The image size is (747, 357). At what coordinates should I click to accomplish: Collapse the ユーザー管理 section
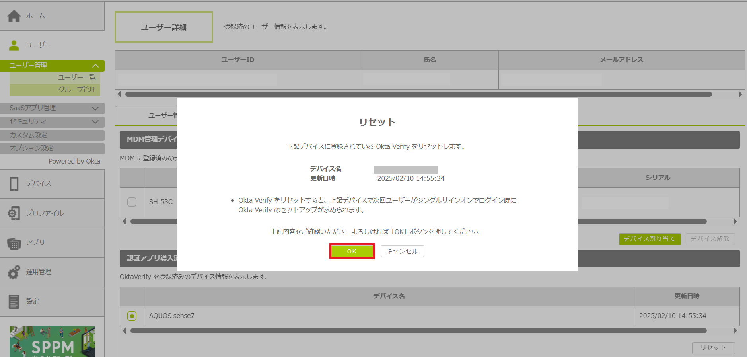tap(95, 66)
